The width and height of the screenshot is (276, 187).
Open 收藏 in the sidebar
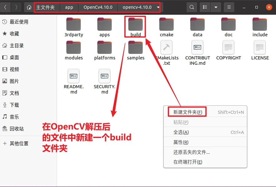(x=28, y=33)
